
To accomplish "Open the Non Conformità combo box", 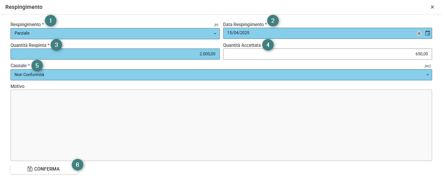I will [221, 75].
